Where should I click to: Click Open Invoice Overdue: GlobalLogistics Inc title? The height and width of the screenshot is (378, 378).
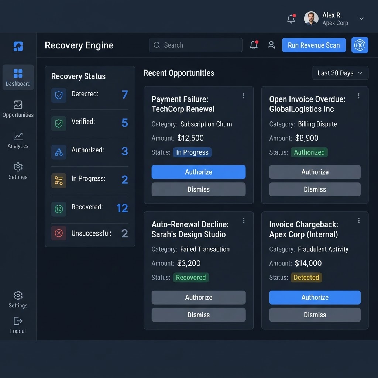pyautogui.click(x=307, y=104)
